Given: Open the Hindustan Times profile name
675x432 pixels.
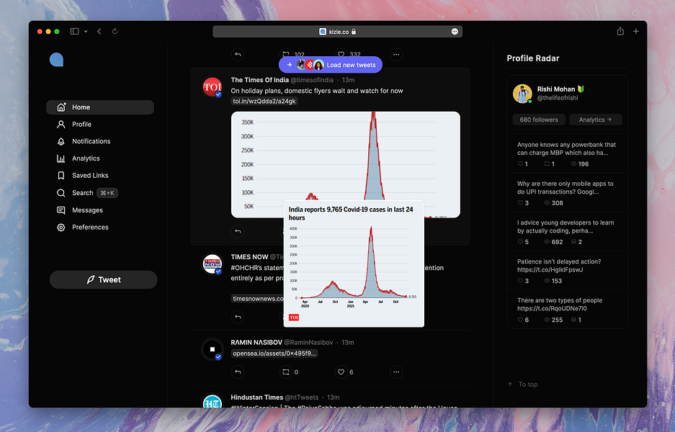Looking at the screenshot, I should (256, 397).
